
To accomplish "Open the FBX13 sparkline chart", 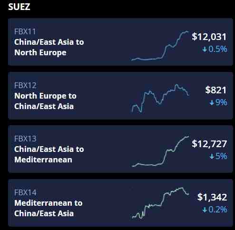I will point(160,151).
